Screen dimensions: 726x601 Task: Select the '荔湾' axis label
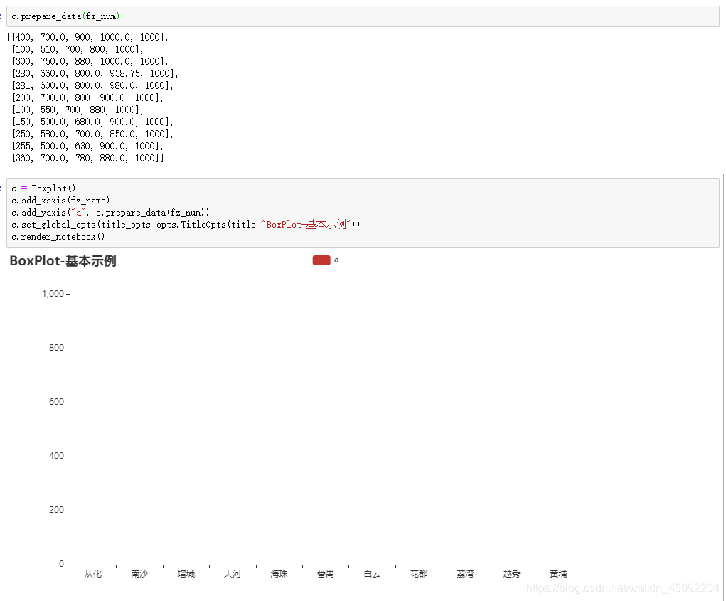click(464, 573)
